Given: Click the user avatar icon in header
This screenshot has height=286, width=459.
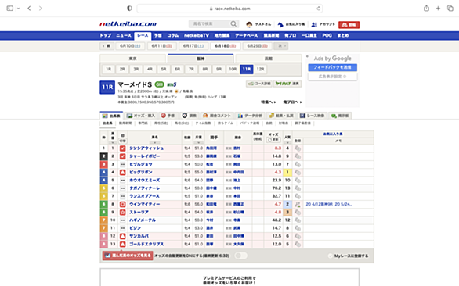Looking at the screenshot, I should click(249, 24).
